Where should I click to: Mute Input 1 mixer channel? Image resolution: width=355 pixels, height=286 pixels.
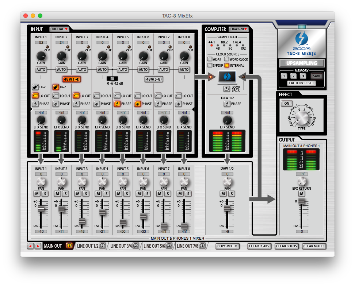tap(37, 194)
